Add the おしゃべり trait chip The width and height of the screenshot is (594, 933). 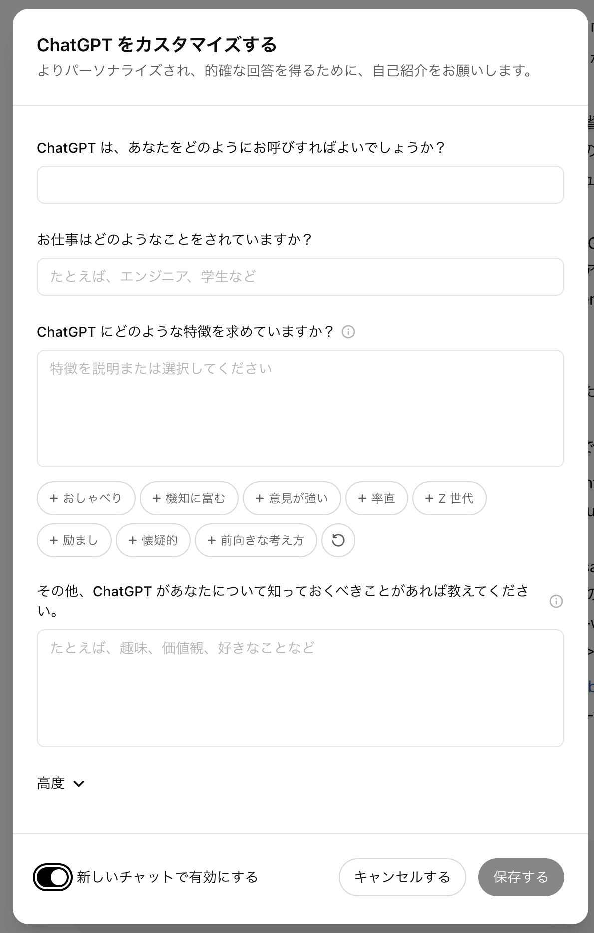[x=86, y=498]
